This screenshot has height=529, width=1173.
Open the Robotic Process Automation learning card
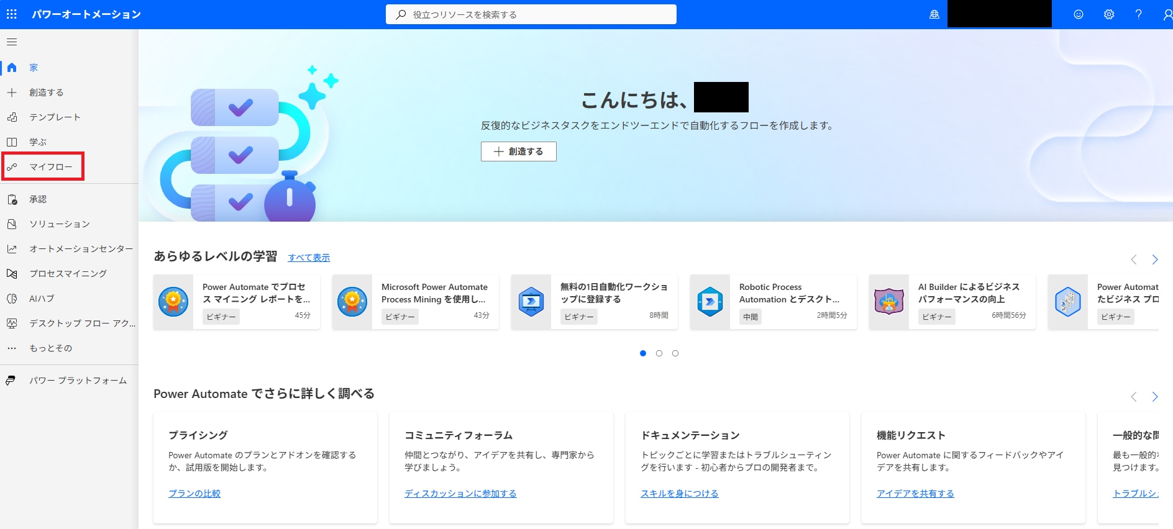click(x=773, y=302)
